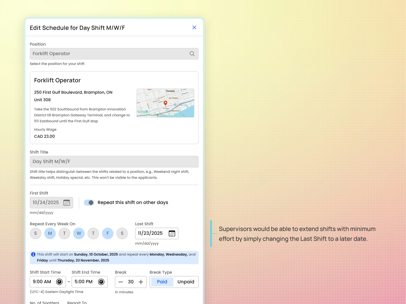Screen dimensions: 406x304
Task: Click the Toronto location map thumbnail
Action: point(165,103)
